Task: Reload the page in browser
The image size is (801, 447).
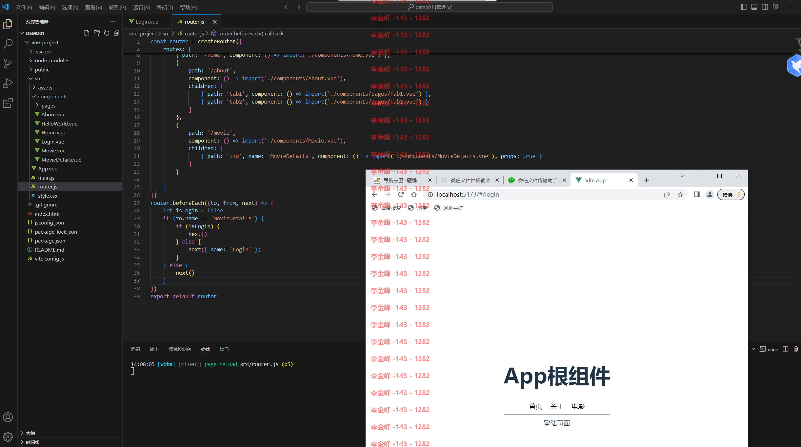Action: [x=401, y=194]
